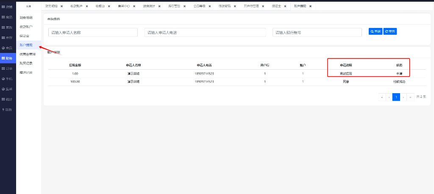This screenshot has height=194, width=434.
Task: Go to the last page using pagination arrow
Action: (410, 97)
